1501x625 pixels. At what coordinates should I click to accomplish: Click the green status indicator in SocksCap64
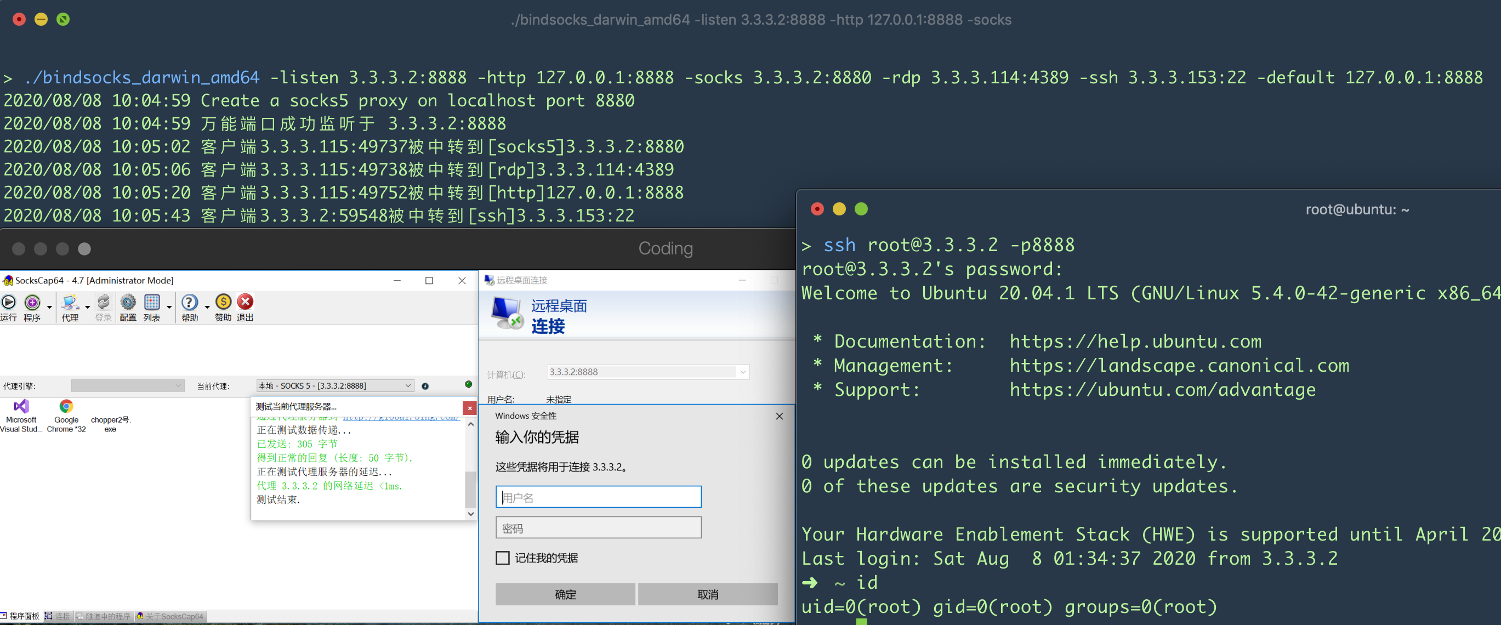click(469, 384)
